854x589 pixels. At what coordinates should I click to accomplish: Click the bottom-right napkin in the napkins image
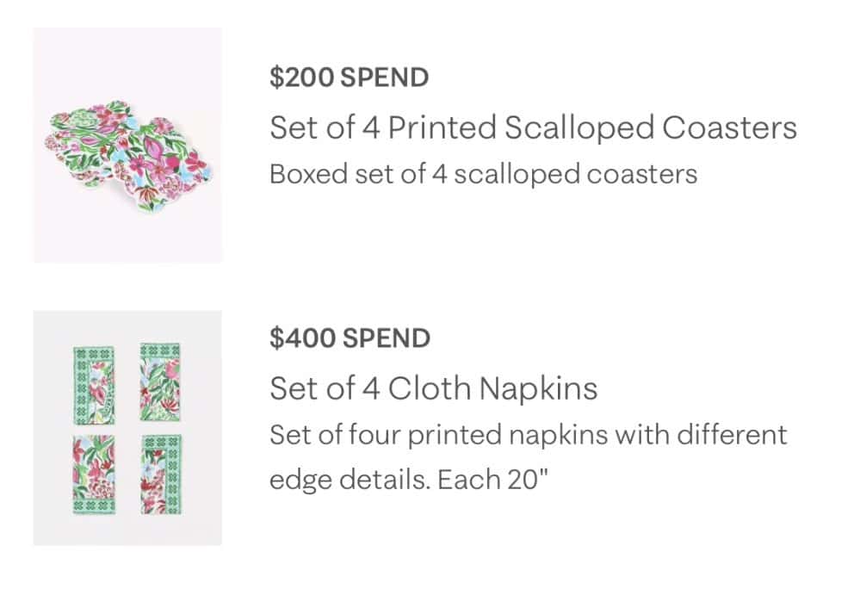tap(162, 474)
